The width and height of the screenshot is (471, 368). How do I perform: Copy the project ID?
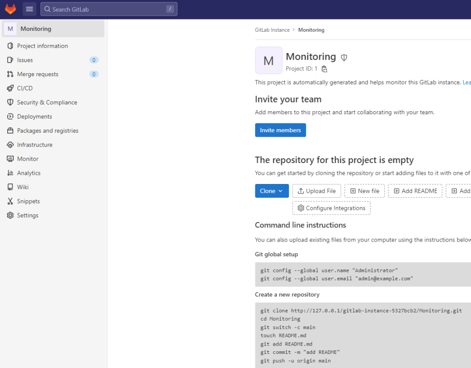tap(324, 69)
